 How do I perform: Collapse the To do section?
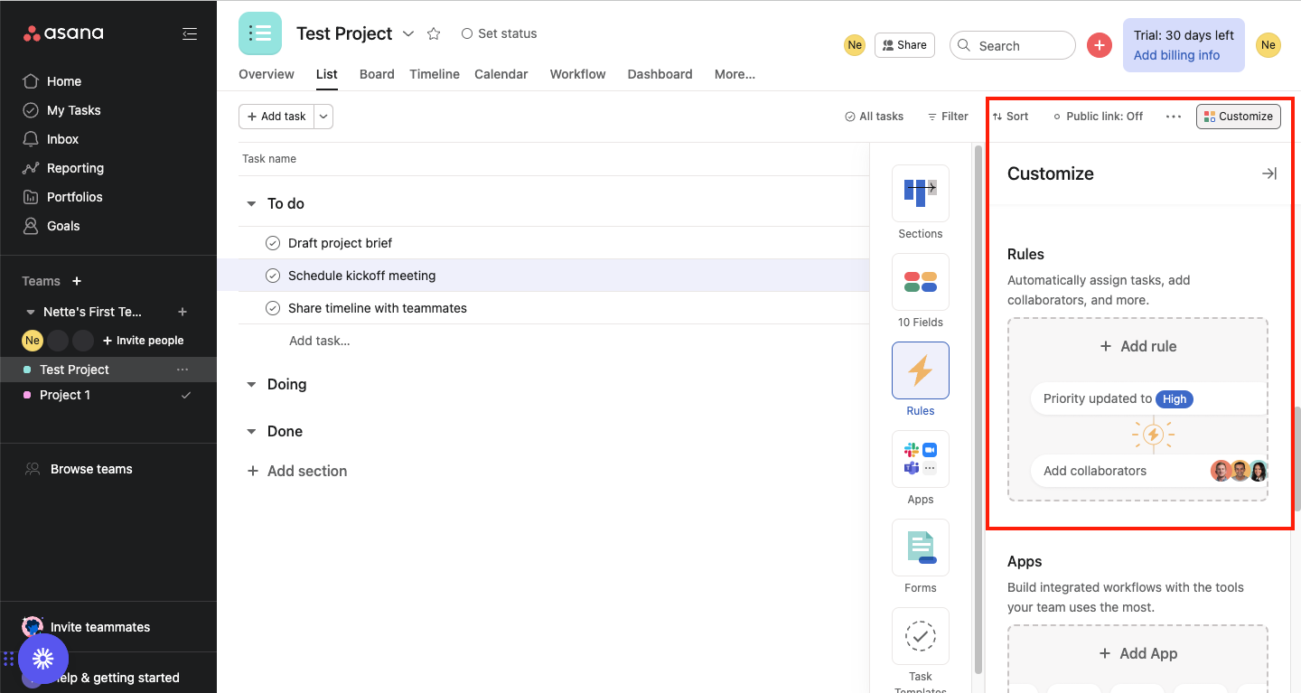(252, 204)
